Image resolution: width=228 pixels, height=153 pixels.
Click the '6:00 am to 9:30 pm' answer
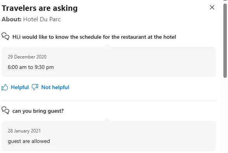tap(31, 67)
